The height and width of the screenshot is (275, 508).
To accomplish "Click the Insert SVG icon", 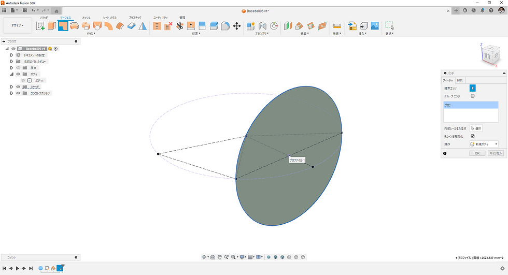I will point(352,26).
